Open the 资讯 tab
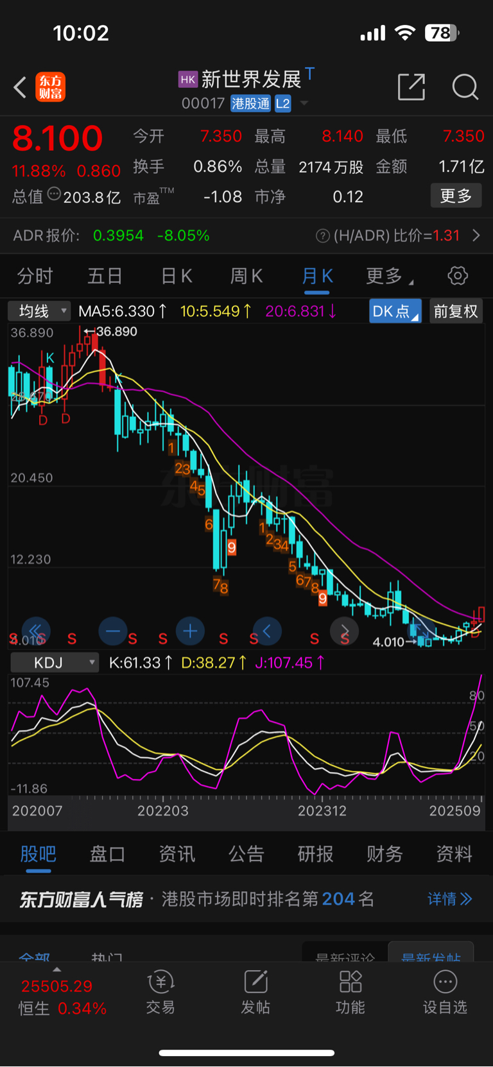The width and height of the screenshot is (493, 1067). [177, 854]
